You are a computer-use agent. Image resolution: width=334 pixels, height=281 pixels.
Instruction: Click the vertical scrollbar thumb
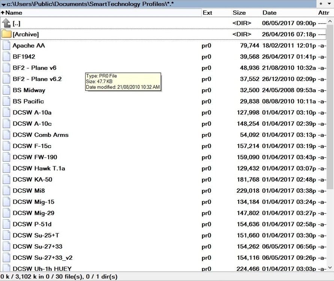[330, 107]
